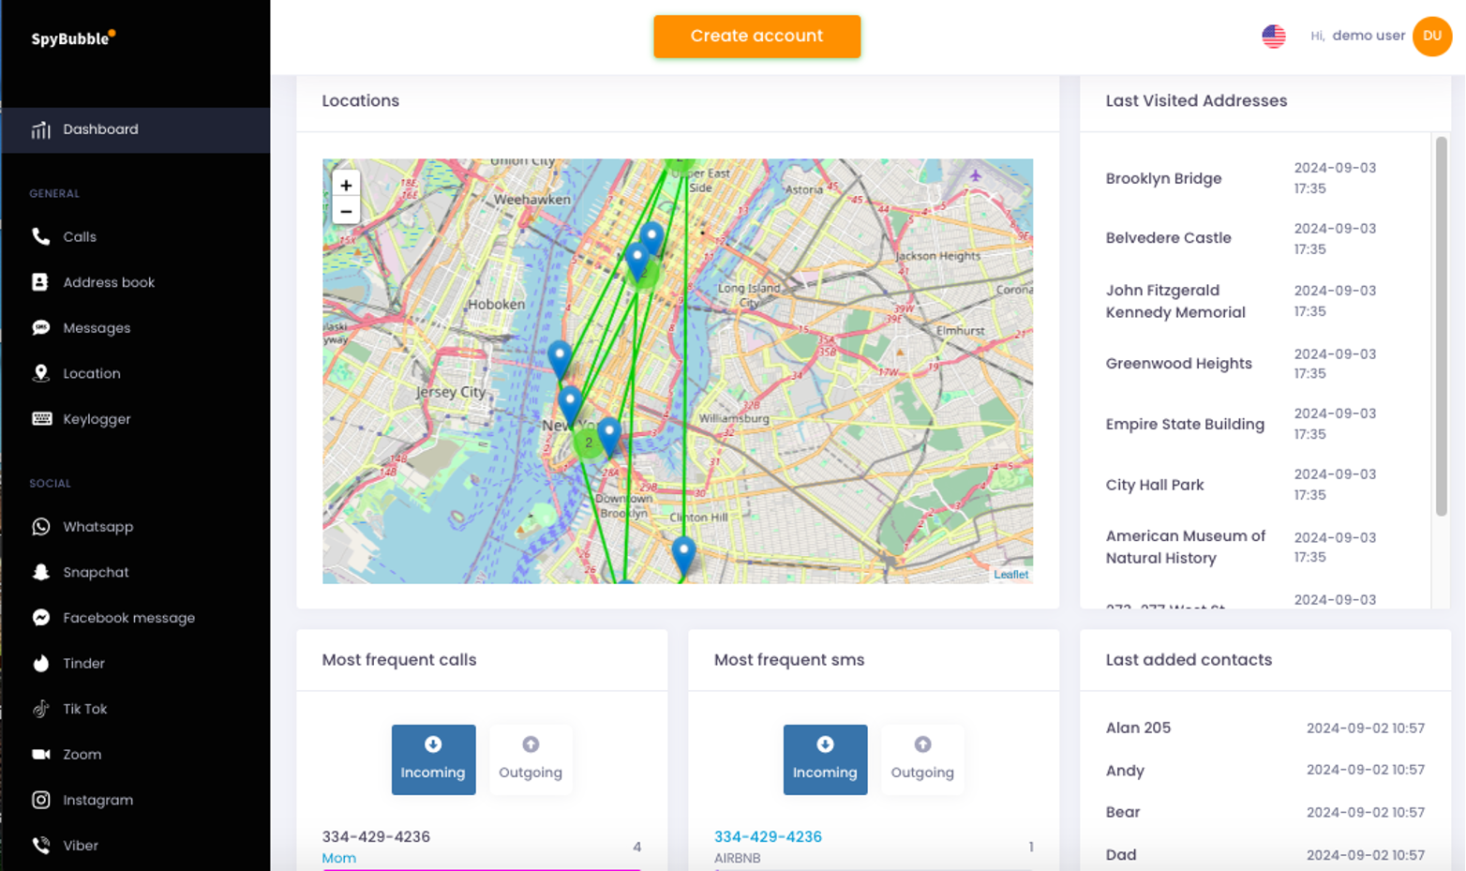Click the Brooklyn Bridge address

(1163, 178)
